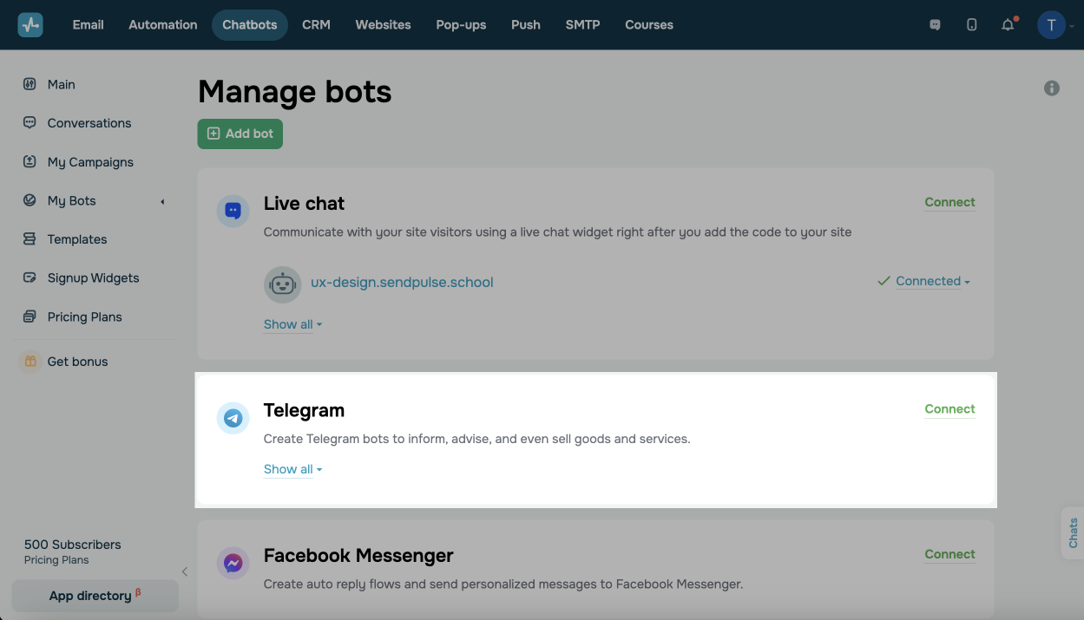This screenshot has width=1084, height=620.
Task: Open Conversations in the sidebar
Action: [89, 123]
